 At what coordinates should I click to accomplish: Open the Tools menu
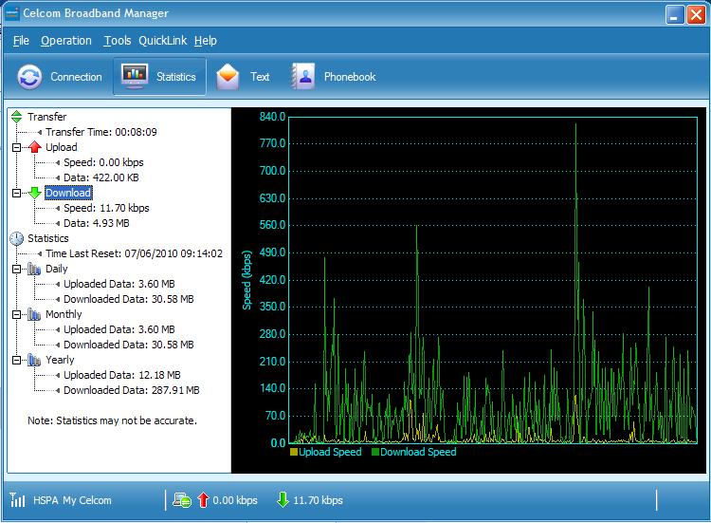[118, 41]
